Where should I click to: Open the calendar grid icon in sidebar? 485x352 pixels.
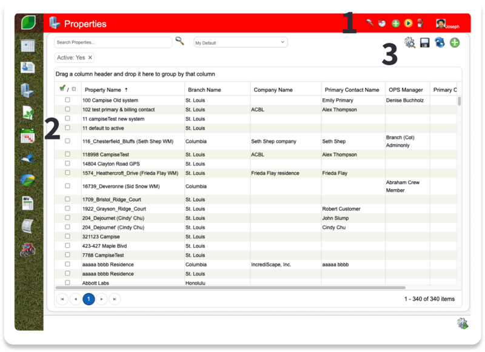pyautogui.click(x=28, y=45)
